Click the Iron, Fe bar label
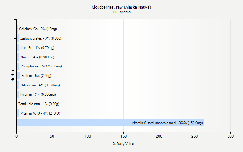This screenshot has width=243, height=152. point(37,48)
